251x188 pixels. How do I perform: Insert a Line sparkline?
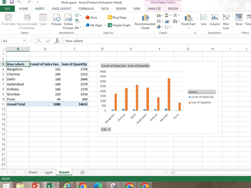coord(203,20)
